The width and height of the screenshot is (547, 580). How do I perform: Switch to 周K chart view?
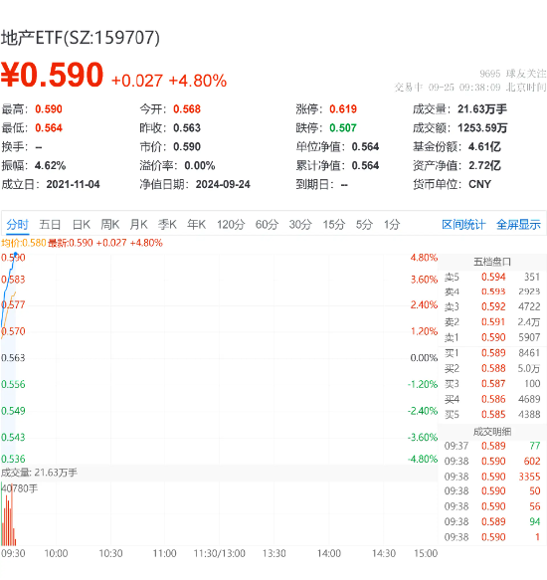point(109,225)
